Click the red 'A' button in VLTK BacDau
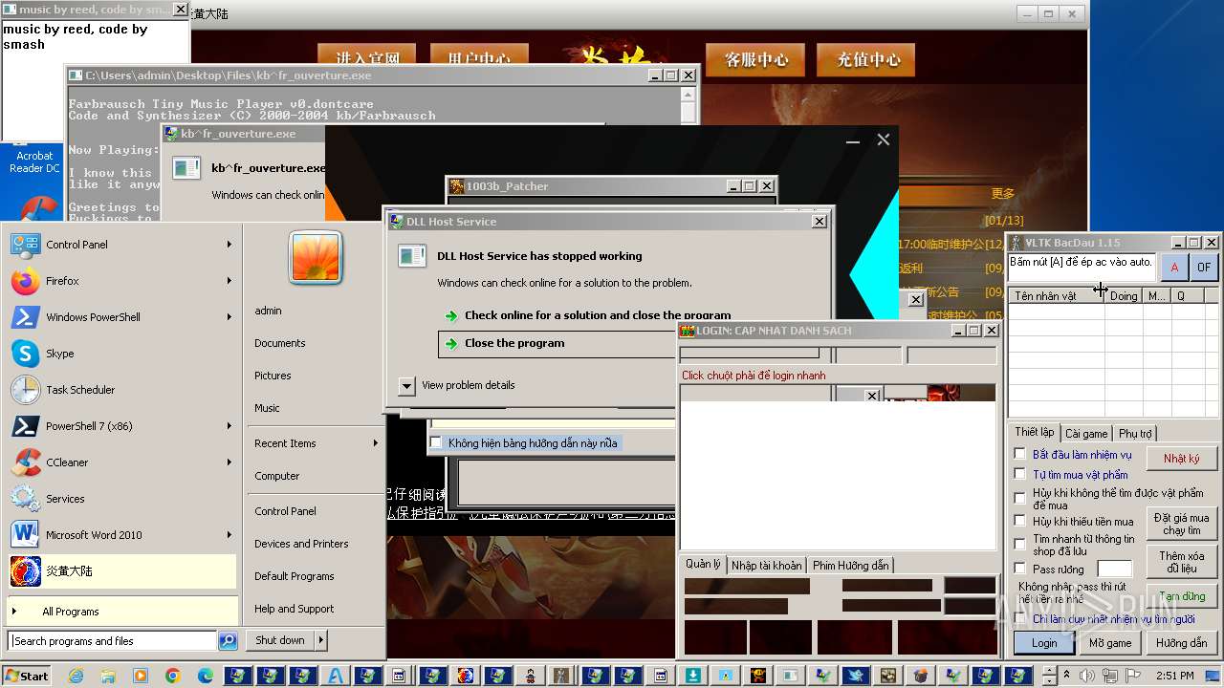This screenshot has width=1224, height=688. tap(1174, 268)
